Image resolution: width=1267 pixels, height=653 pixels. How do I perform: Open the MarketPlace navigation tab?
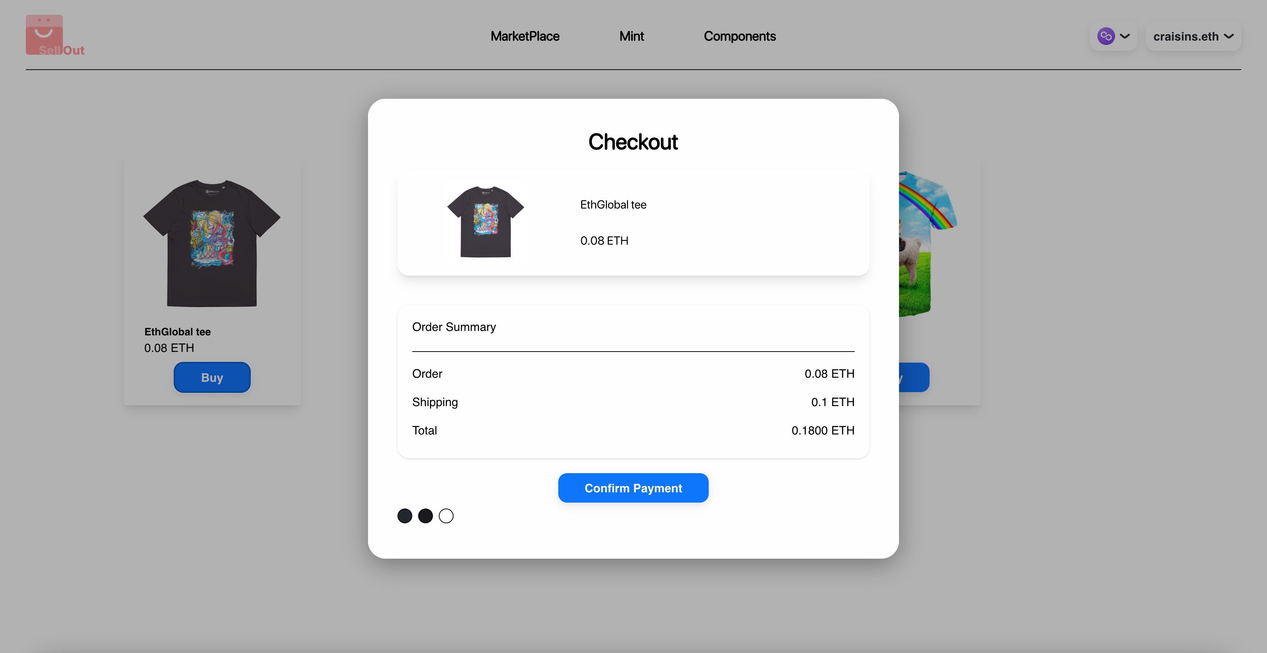coord(524,36)
